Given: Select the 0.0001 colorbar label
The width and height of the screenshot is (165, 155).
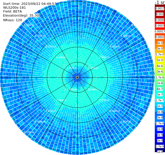Looking at the screenshot, I should tap(160, 37).
